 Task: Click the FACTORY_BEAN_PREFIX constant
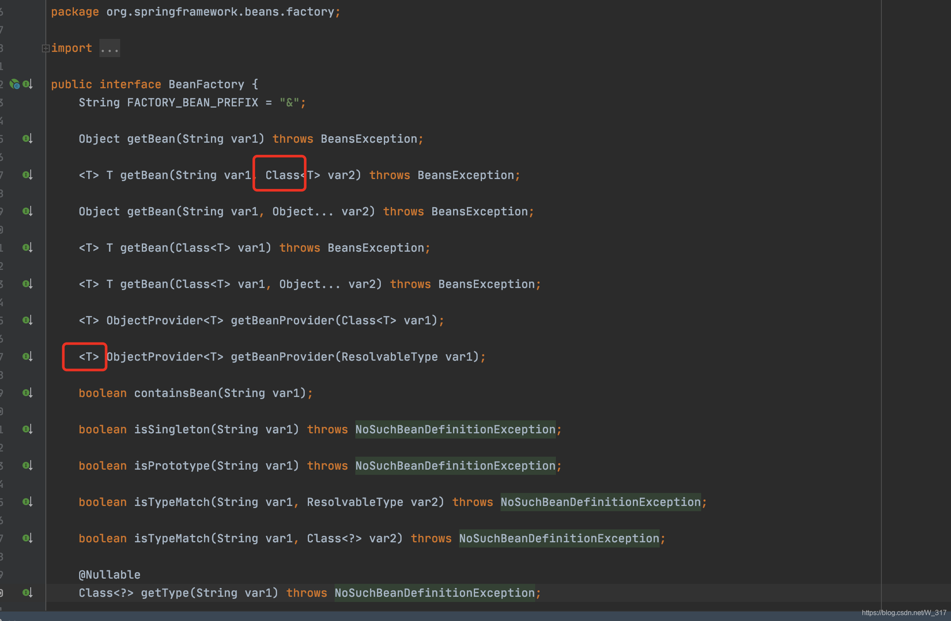(192, 102)
